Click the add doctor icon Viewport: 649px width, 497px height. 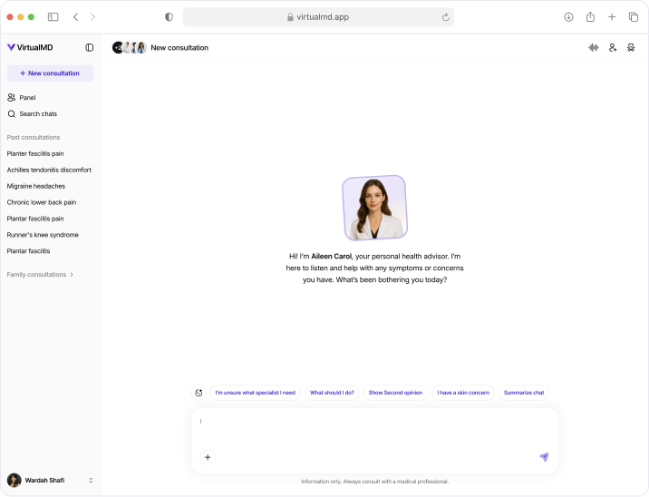click(613, 48)
